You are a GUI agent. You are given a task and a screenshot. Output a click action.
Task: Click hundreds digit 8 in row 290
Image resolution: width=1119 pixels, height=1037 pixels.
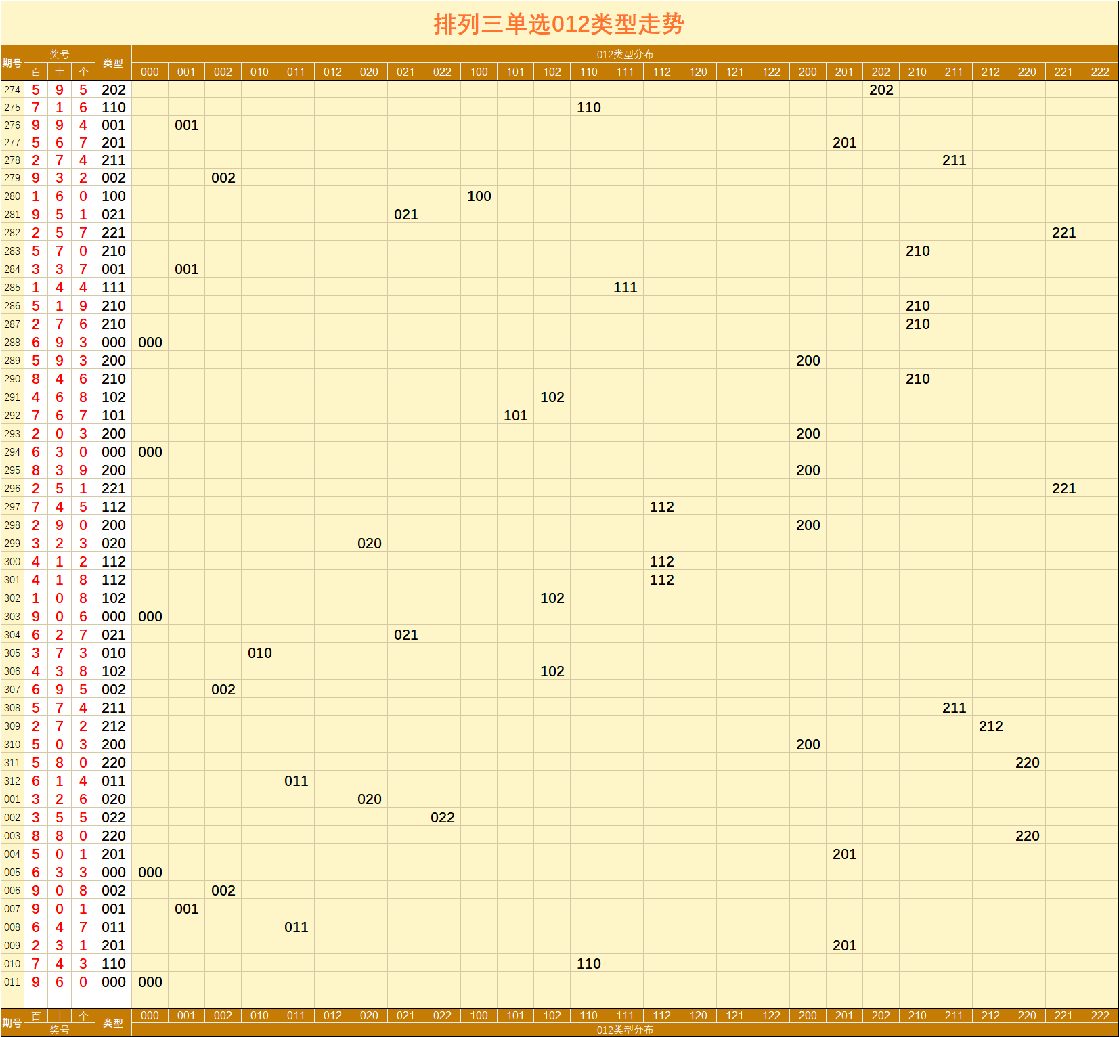pos(36,378)
